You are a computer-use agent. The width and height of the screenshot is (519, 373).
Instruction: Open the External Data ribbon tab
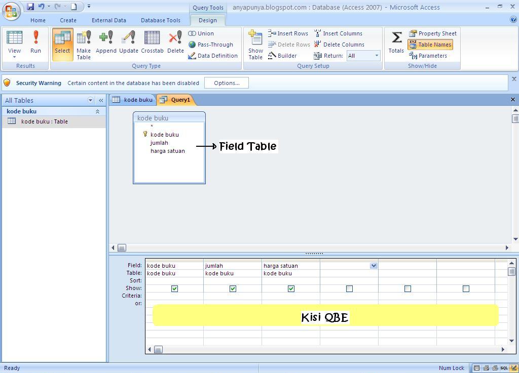(x=109, y=20)
